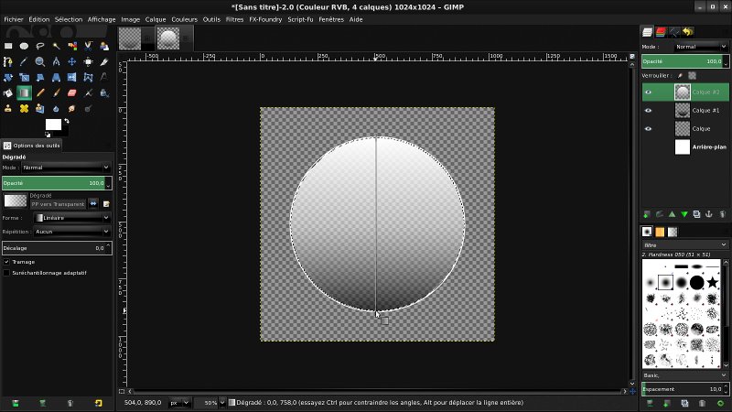Open the Forme Linéaire dropdown
Image resolution: width=732 pixels, height=412 pixels.
72,218
